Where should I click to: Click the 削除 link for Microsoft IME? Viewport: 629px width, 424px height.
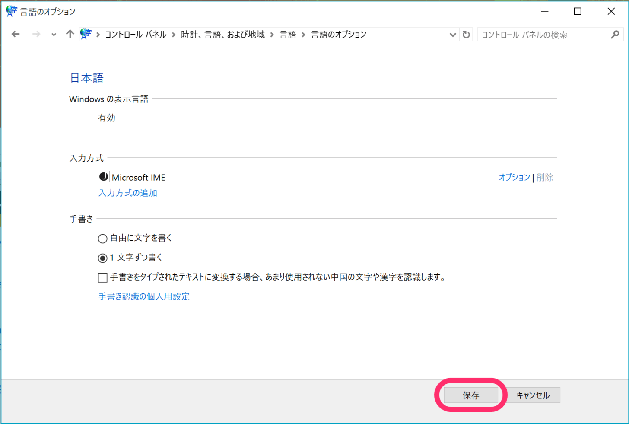(x=545, y=177)
